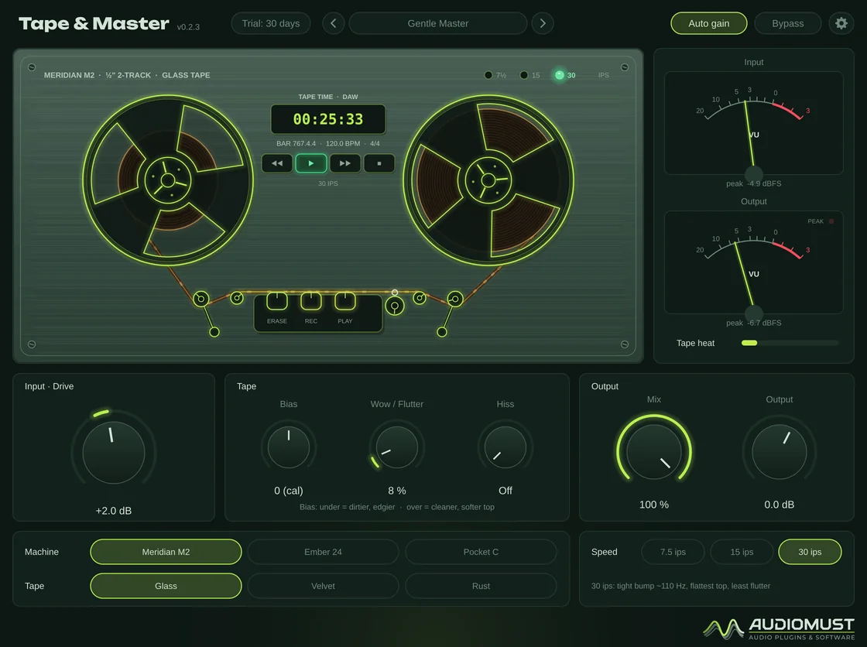
Task: Set speed to 15 ips
Action: (x=742, y=552)
